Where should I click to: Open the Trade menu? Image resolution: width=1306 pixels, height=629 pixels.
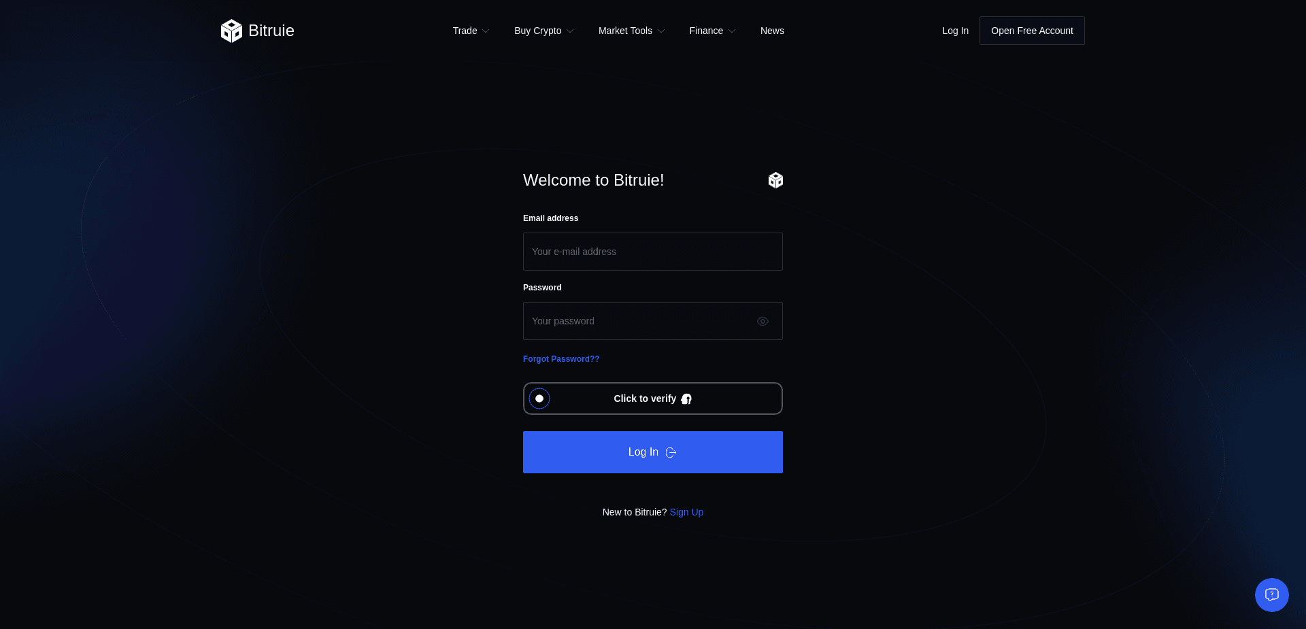click(465, 31)
